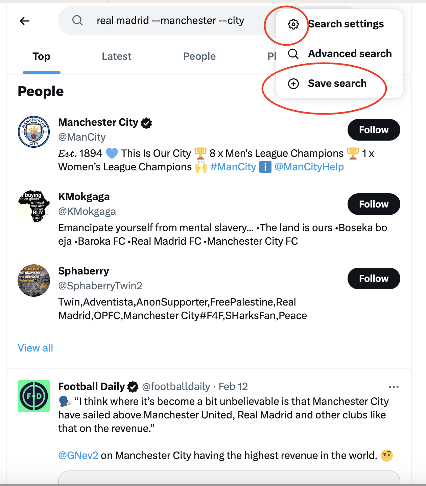Select the Top tab
Screen dimensions: 426x486
pyautogui.click(x=42, y=56)
